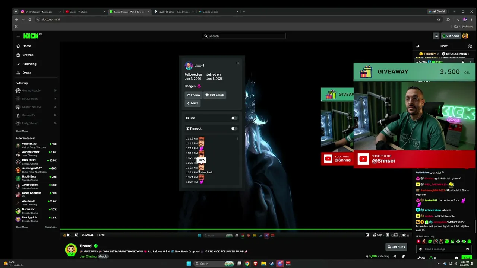Show More recommended channels
Image resolution: width=477 pixels, height=268 pixels.
pos(22,227)
